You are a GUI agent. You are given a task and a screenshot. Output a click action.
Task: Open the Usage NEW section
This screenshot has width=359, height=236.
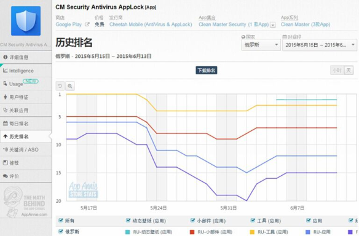(26, 84)
